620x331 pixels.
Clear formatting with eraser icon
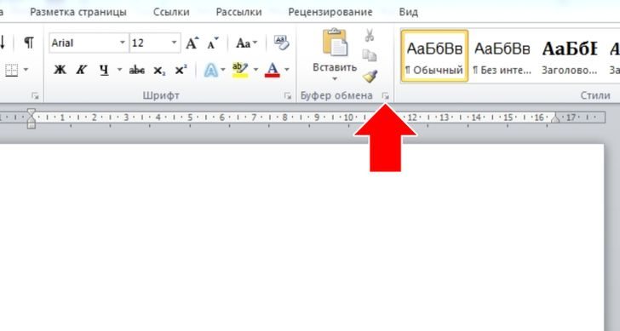[x=281, y=43]
